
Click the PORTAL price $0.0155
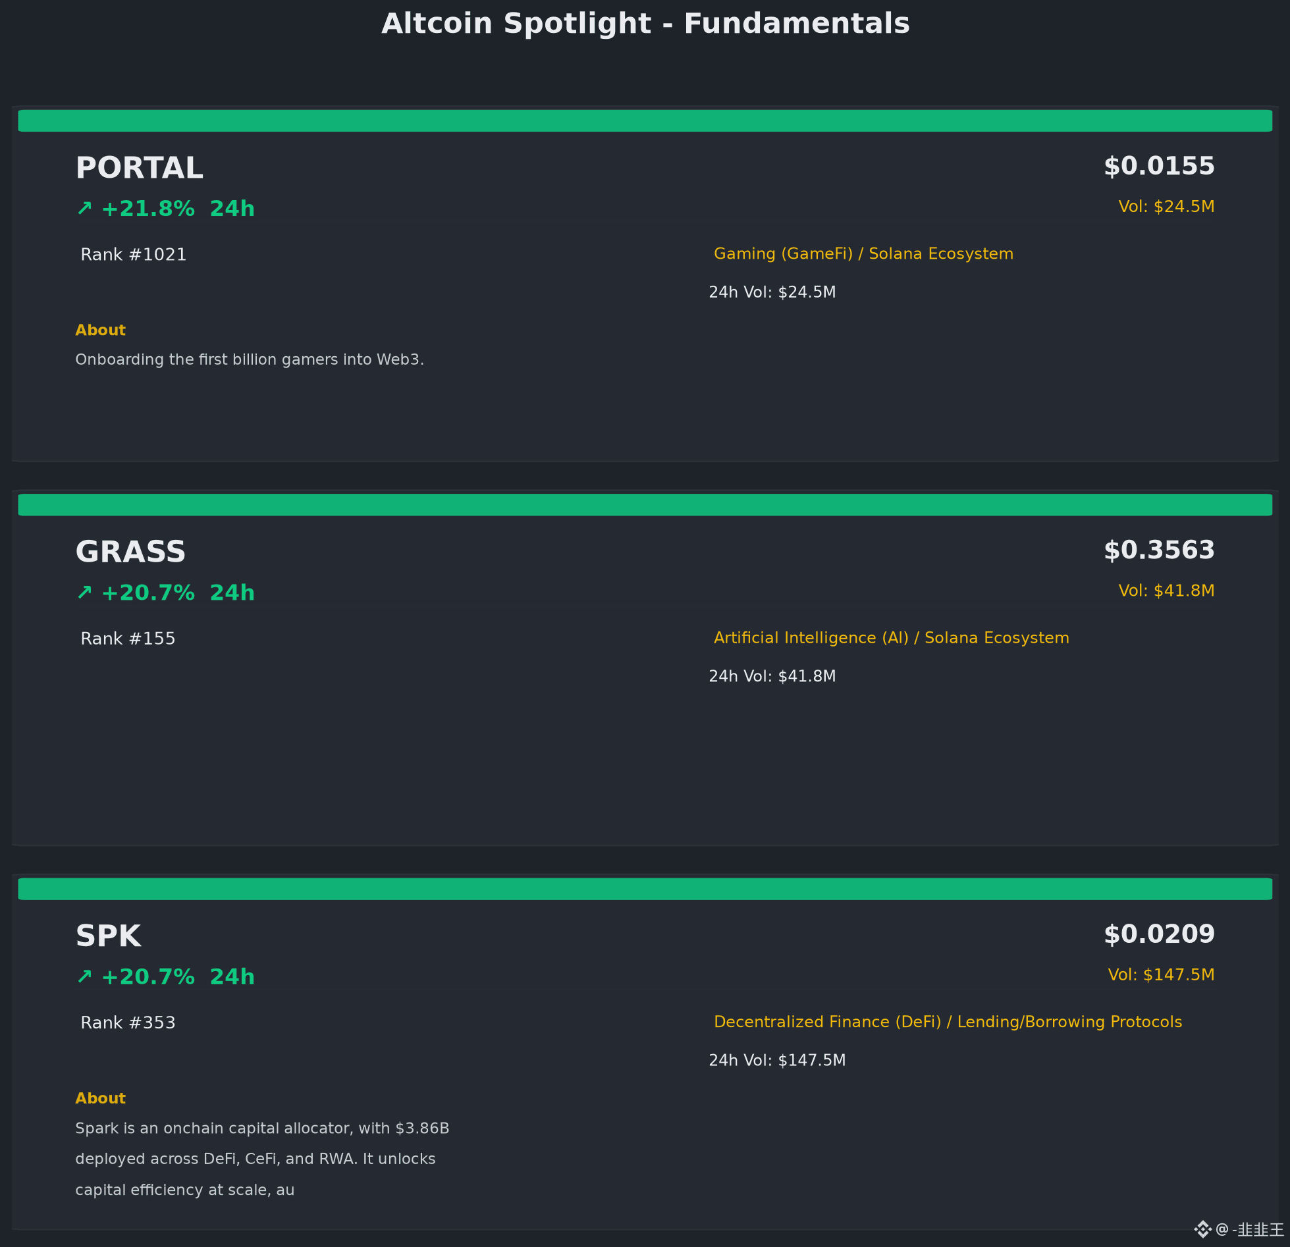click(1159, 166)
